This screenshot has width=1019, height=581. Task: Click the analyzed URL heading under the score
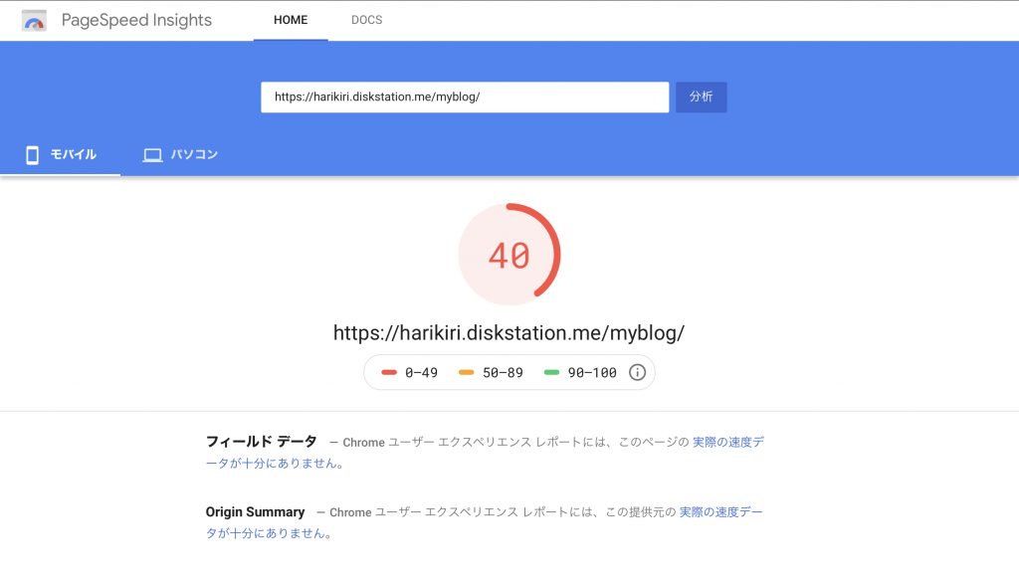[509, 332]
